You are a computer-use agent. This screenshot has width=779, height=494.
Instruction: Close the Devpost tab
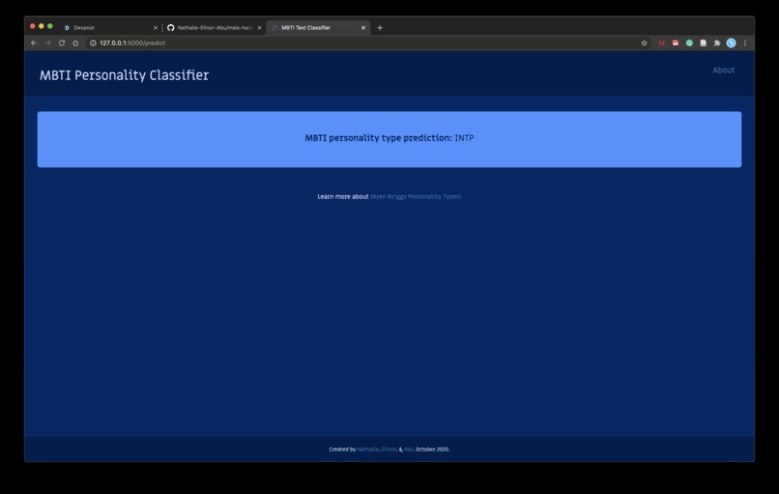pyautogui.click(x=155, y=28)
